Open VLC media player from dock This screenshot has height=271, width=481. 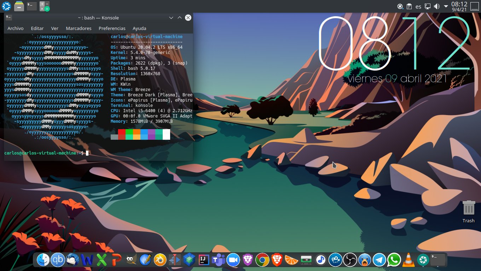point(408,260)
